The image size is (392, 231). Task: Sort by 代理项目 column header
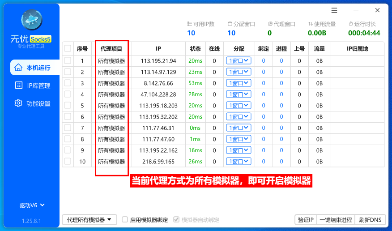click(x=111, y=49)
